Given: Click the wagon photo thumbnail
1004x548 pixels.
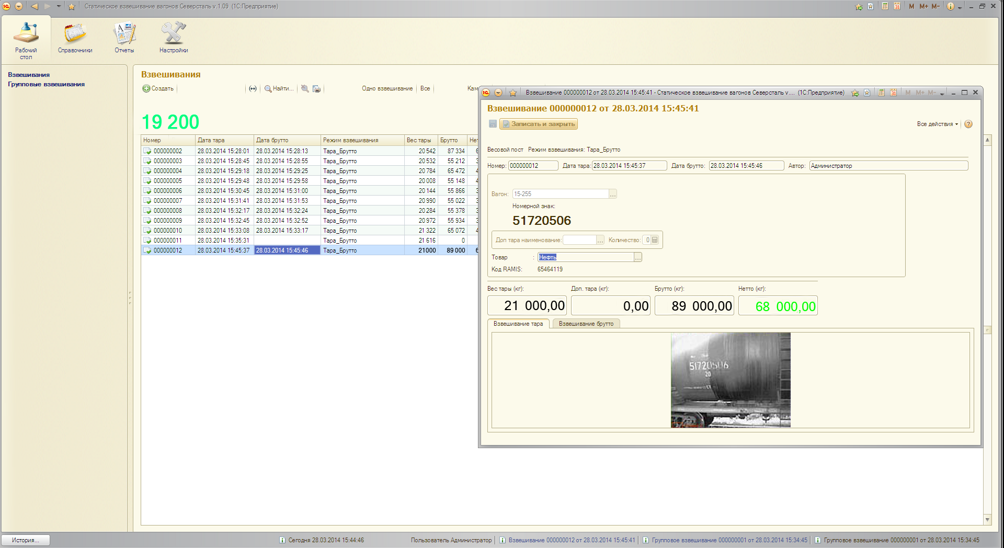Looking at the screenshot, I should (731, 380).
